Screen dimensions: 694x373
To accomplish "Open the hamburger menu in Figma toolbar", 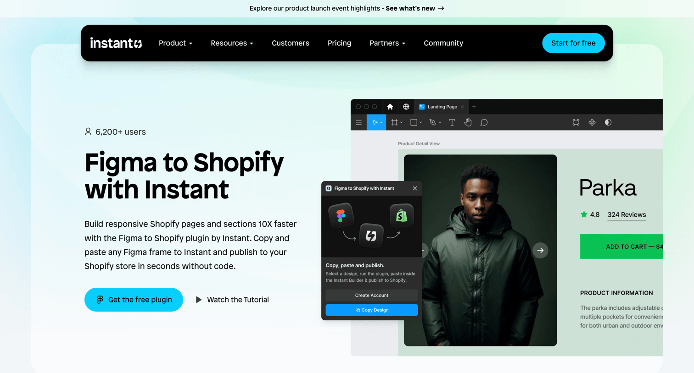I will (x=359, y=122).
